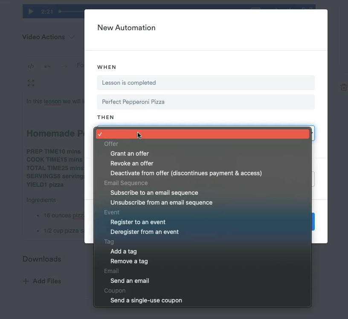Pick "Deactivate from offer" in the list
348x319 pixels.
pyautogui.click(x=186, y=173)
